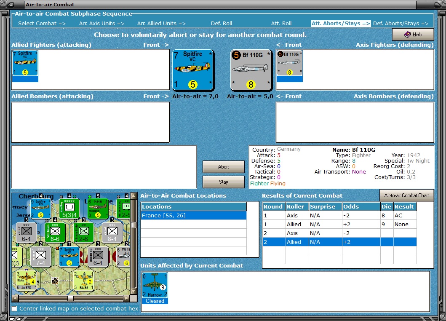
Task: Click the BA.65 aircraft counter on map
Action: point(84,281)
